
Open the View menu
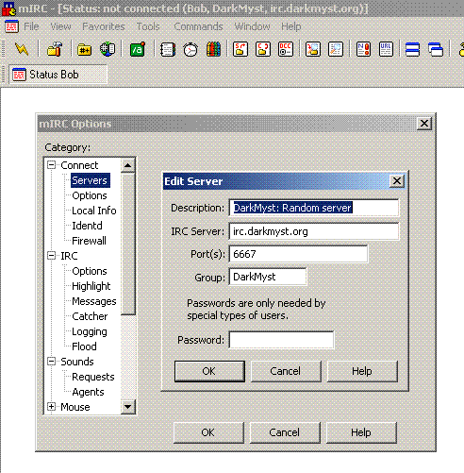60,26
